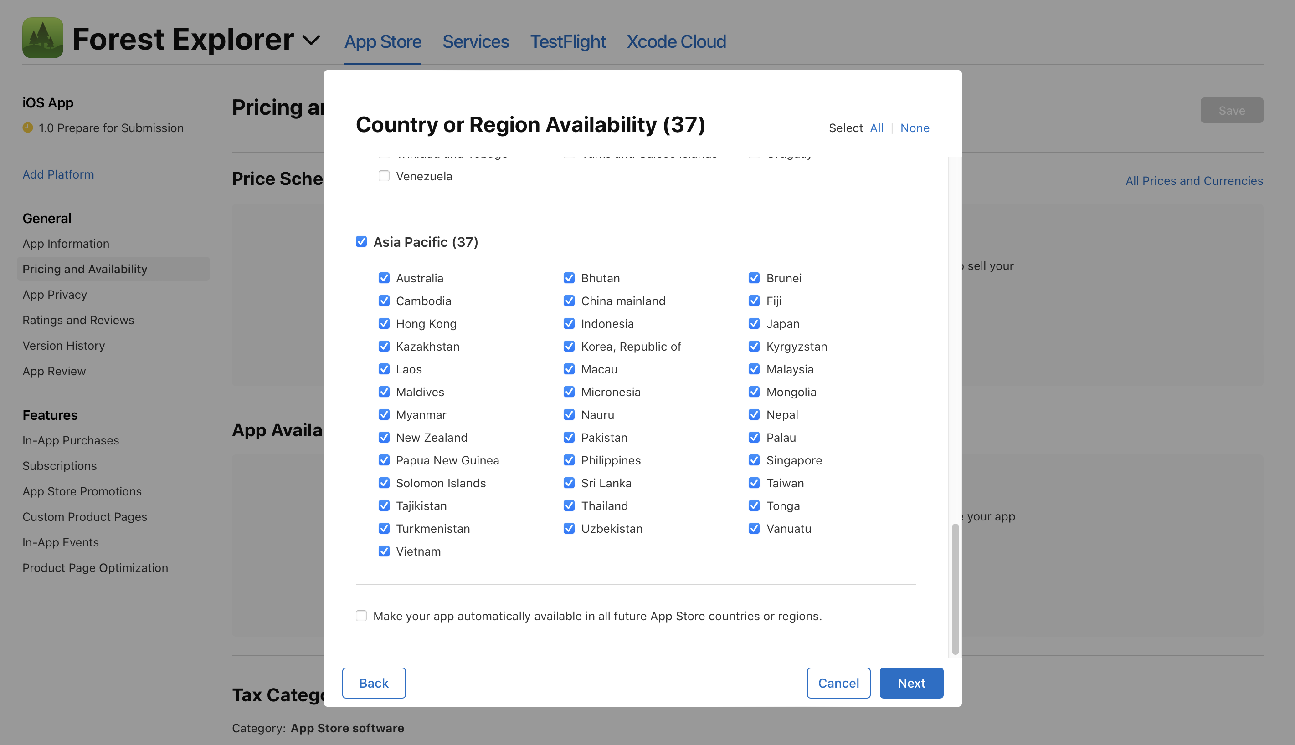Click the Forest Explorer app icon
The width and height of the screenshot is (1295, 745).
coord(42,38)
